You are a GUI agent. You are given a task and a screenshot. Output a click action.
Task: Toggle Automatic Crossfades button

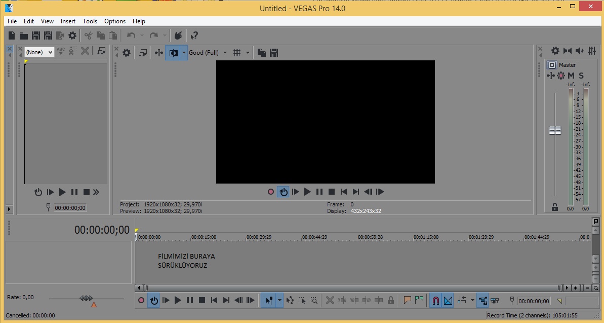(x=448, y=300)
